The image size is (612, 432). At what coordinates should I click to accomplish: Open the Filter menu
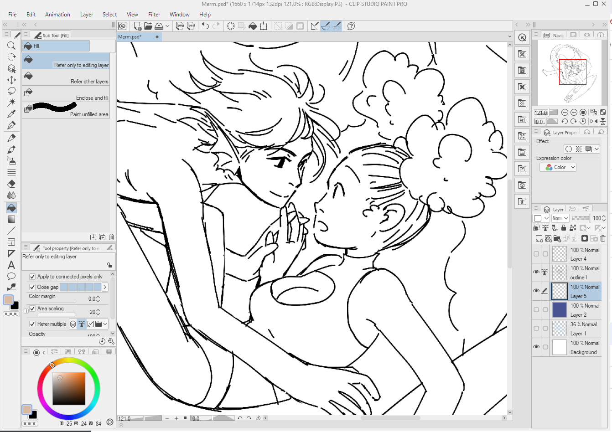pos(154,15)
